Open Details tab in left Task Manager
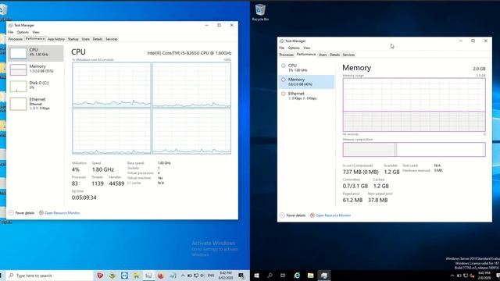Screen dimensions: 500x281 (x=98, y=39)
